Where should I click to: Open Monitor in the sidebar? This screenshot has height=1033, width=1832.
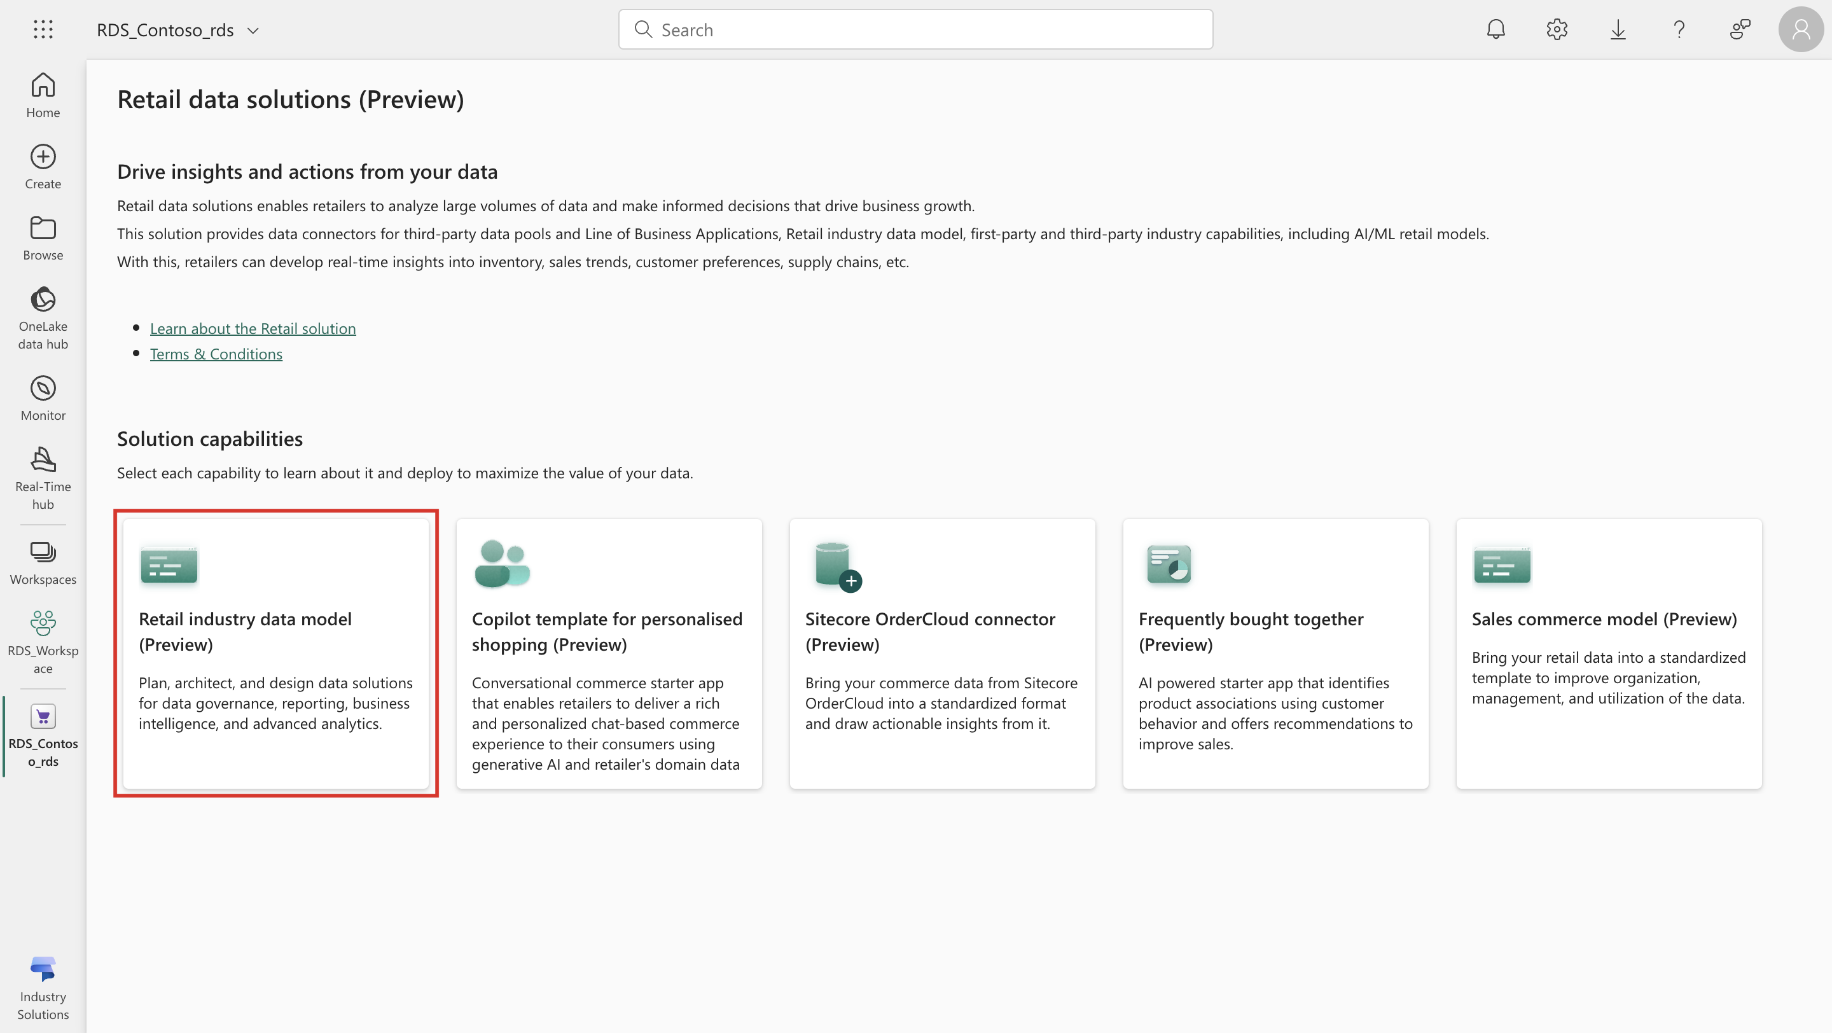43,398
